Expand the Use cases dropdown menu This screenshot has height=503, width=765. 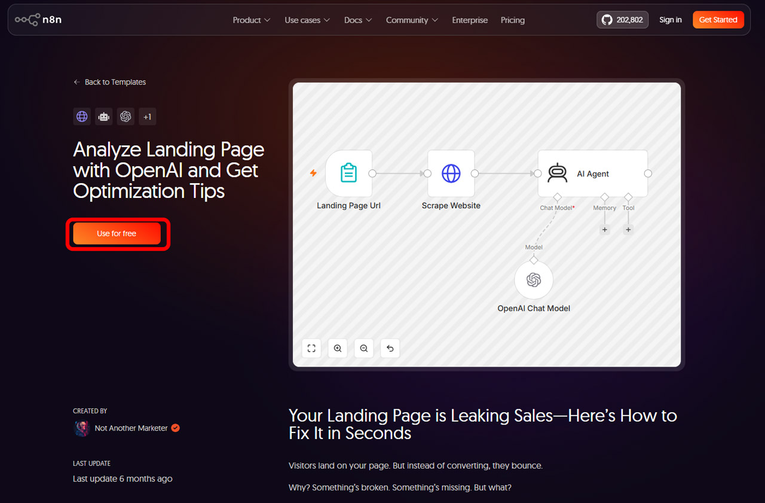click(307, 20)
